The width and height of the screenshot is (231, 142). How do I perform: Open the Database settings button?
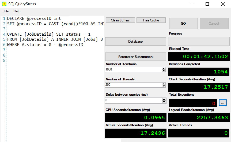point(135,42)
